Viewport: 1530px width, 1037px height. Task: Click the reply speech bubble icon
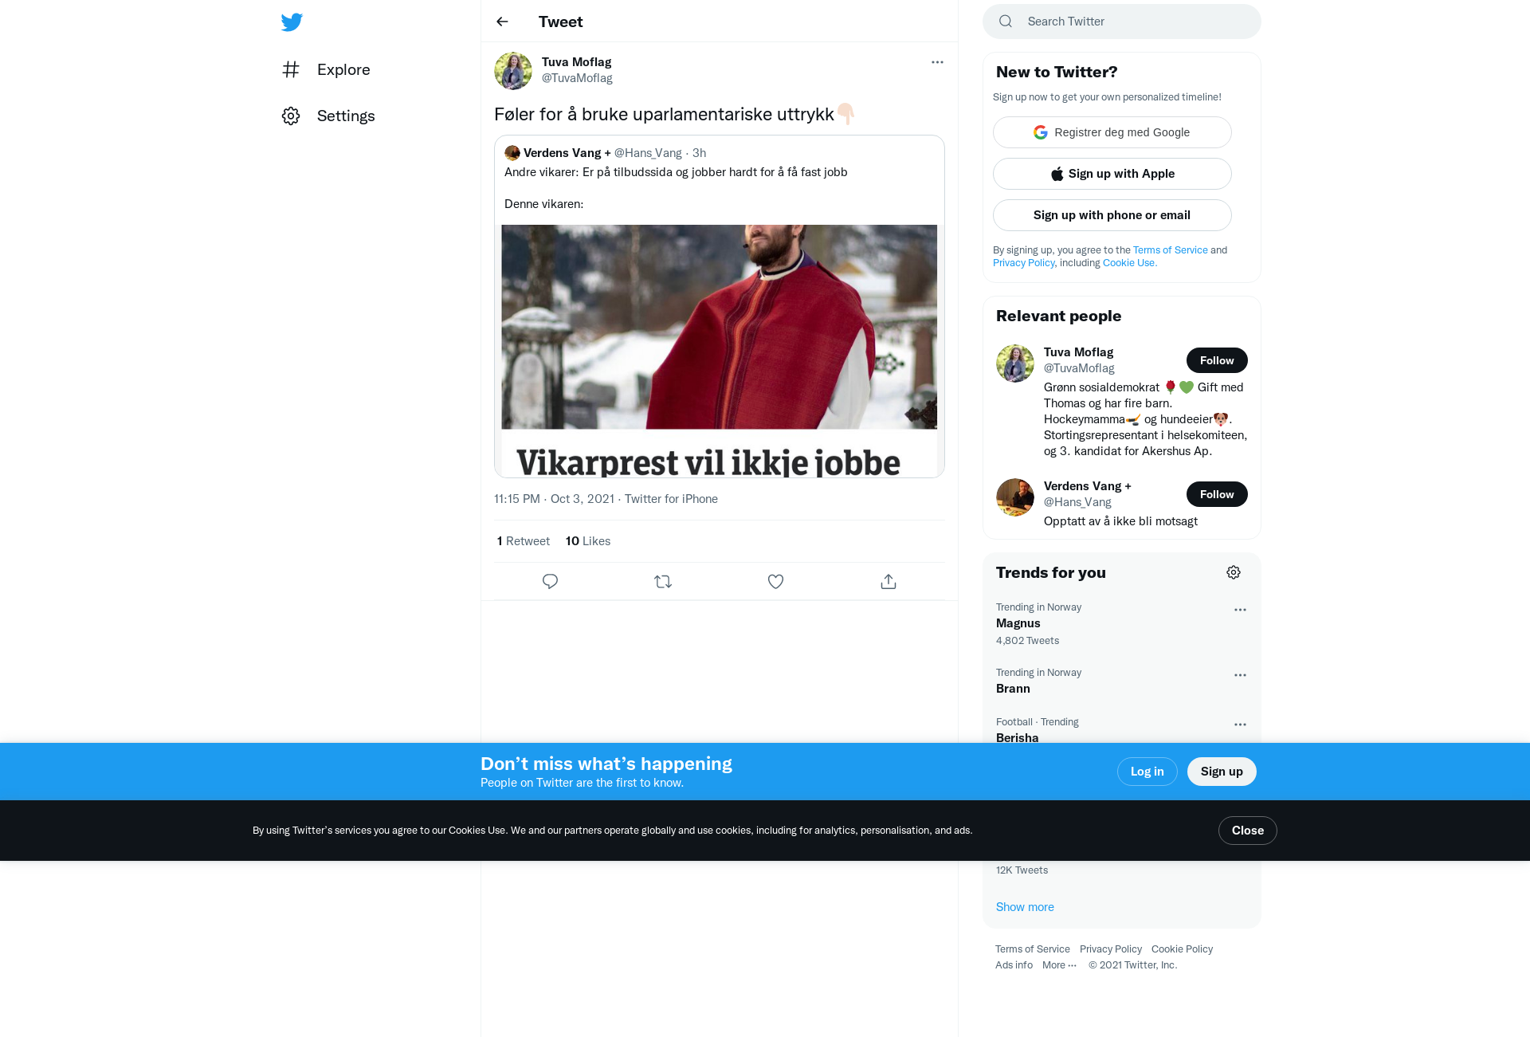tap(550, 582)
